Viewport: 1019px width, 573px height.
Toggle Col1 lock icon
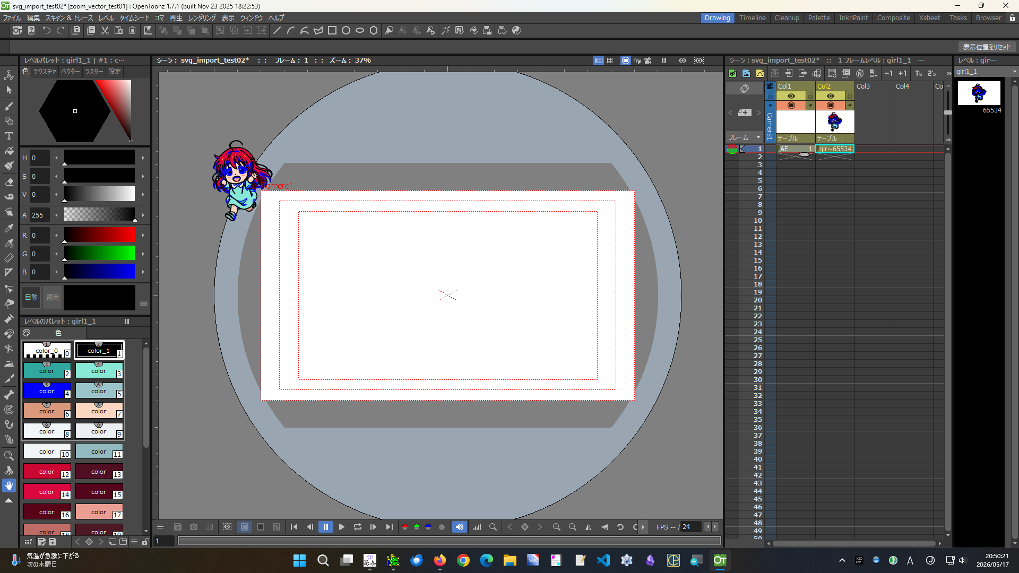pos(810,96)
